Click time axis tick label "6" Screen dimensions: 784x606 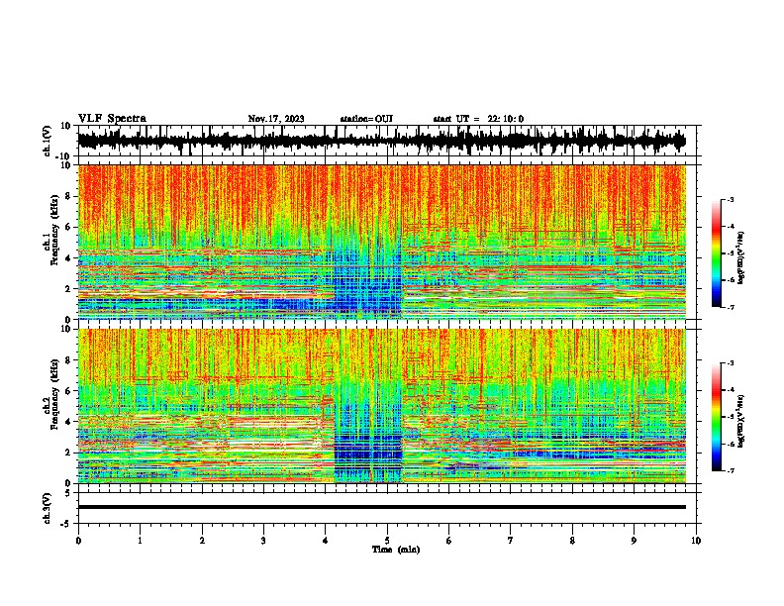(449, 541)
